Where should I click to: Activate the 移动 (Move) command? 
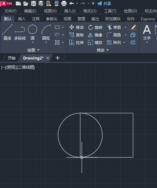[76, 27]
